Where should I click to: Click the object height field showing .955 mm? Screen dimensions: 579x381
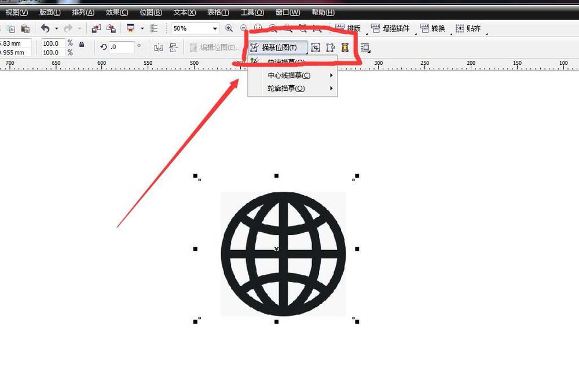click(16, 53)
